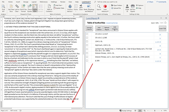
Task: Run the Check Quotes tool
Action: 29,8
